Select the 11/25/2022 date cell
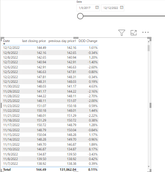The height and width of the screenshot is (172, 165). point(11,101)
